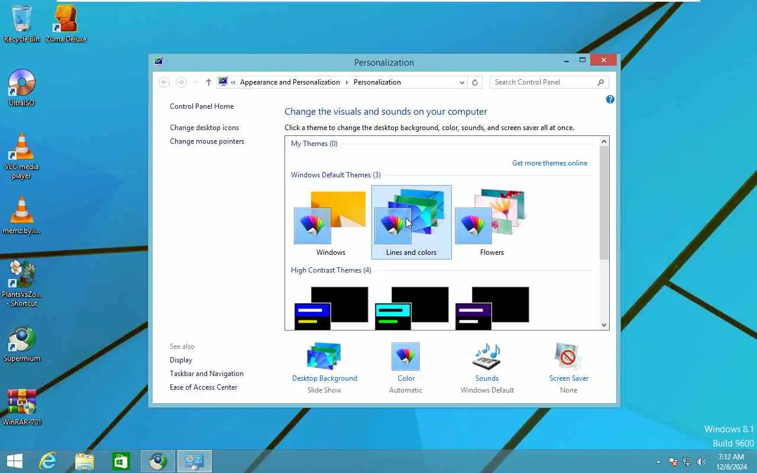The height and width of the screenshot is (473, 757).
Task: Open the Windows Store taskbar icon
Action: point(121,461)
